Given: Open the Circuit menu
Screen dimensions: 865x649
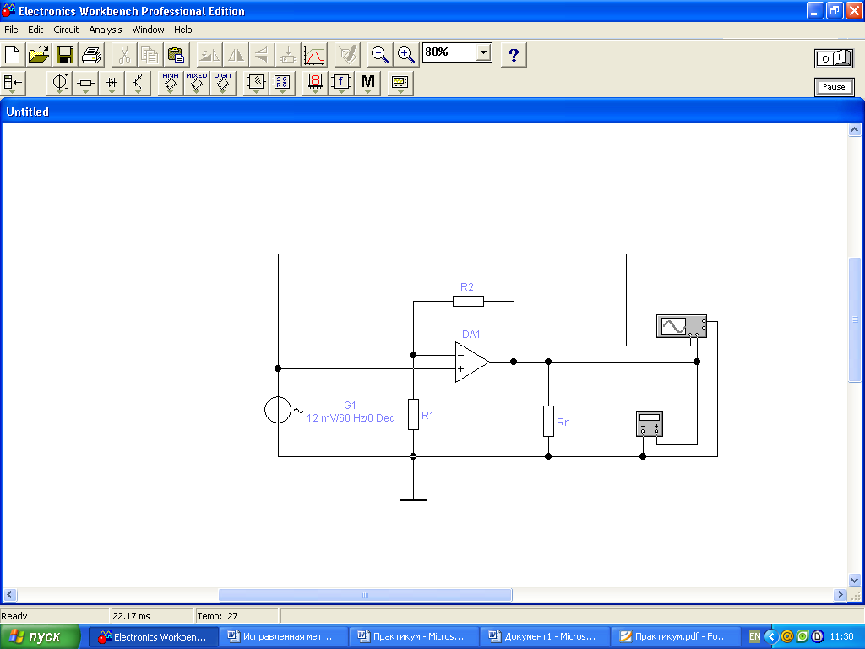Looking at the screenshot, I should point(66,30).
